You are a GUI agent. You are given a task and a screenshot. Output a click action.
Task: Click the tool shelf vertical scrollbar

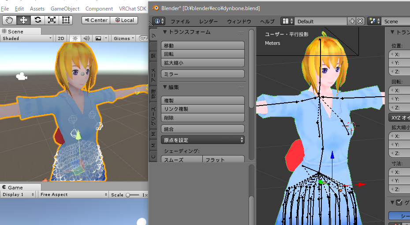(251, 69)
